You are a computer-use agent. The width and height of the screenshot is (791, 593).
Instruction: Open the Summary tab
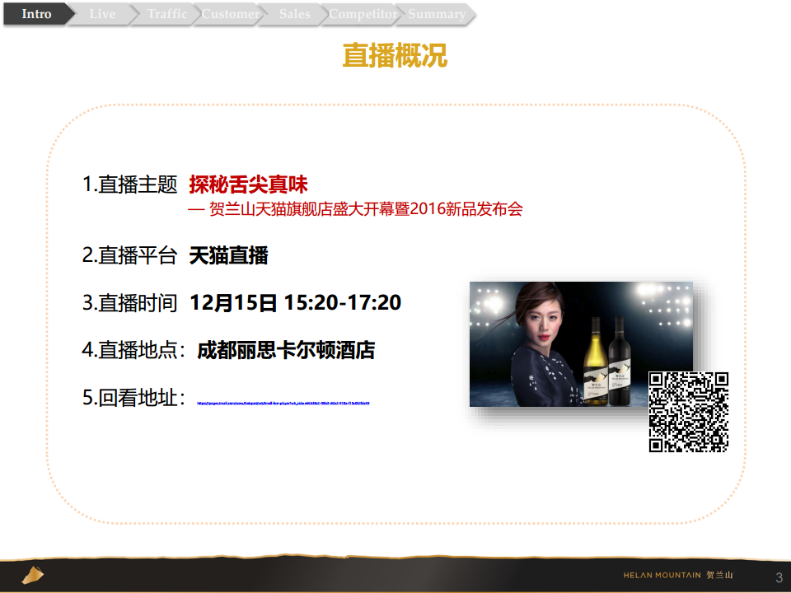[x=437, y=14]
